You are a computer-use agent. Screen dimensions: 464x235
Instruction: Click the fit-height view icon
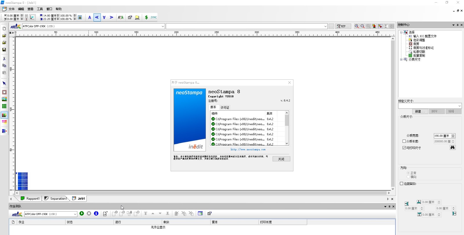click(386, 26)
